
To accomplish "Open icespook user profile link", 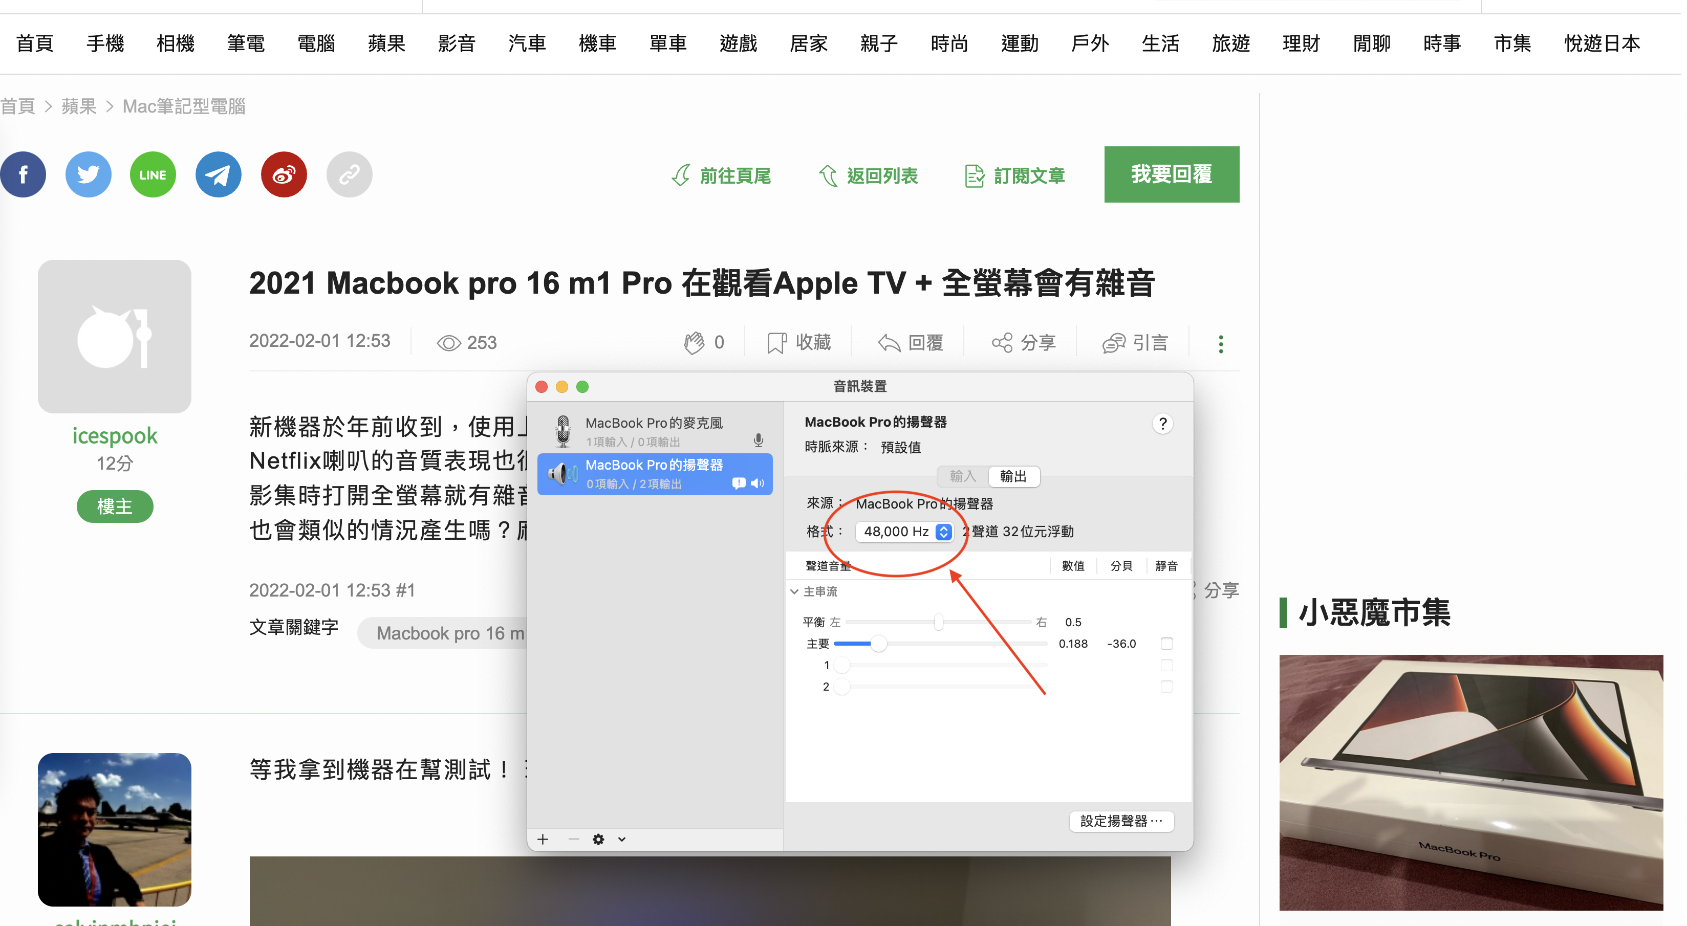I will [x=115, y=436].
